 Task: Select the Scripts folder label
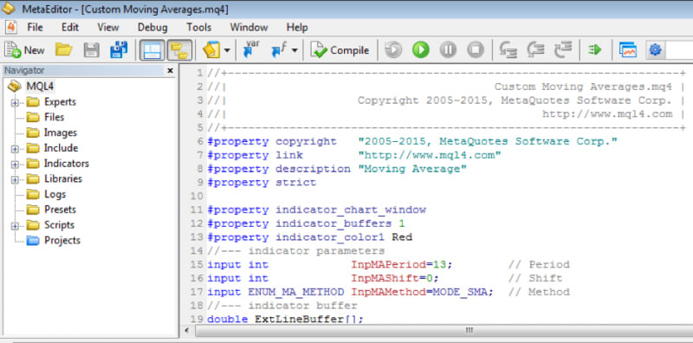click(59, 225)
